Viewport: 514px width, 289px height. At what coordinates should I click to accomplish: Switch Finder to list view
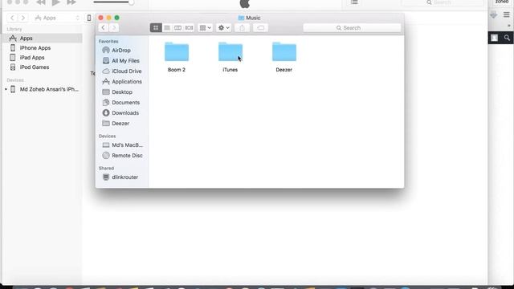[x=167, y=28]
